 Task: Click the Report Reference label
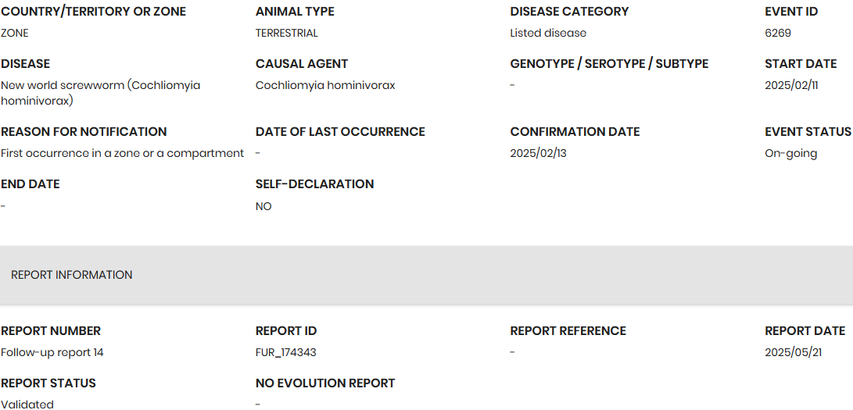click(x=568, y=331)
